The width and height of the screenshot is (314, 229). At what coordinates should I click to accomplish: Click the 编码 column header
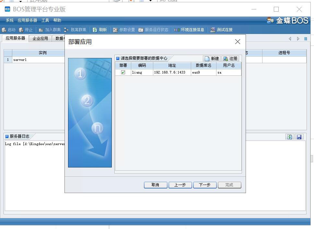(142, 65)
